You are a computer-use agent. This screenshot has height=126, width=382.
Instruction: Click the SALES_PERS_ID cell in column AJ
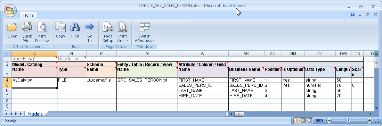click(x=203, y=85)
